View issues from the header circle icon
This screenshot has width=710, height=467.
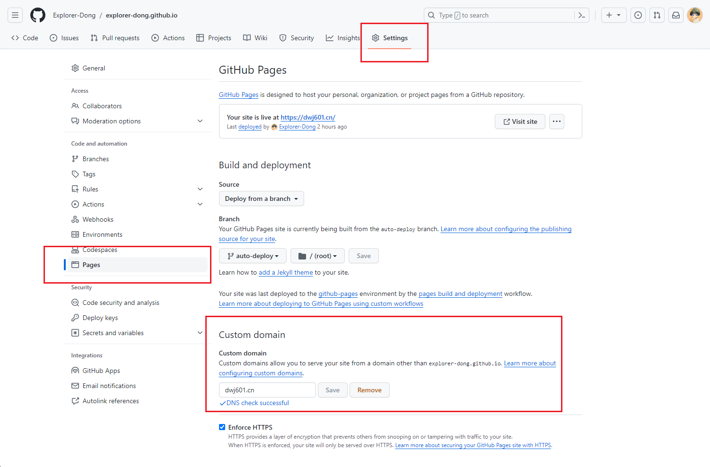click(638, 15)
